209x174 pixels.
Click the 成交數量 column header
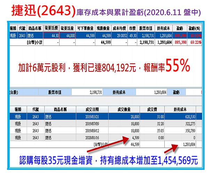click(124, 109)
